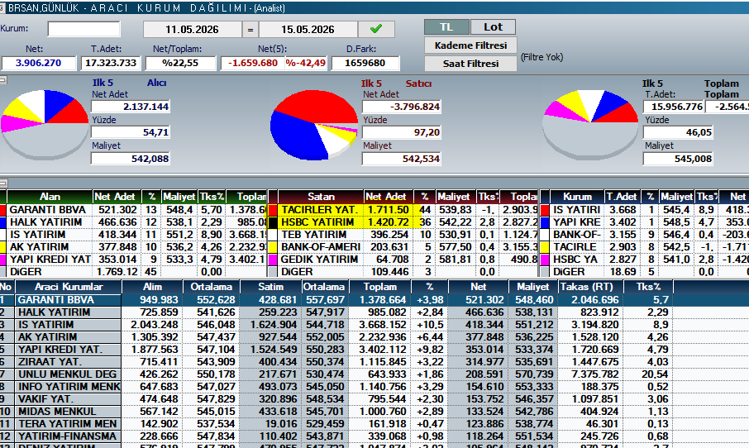
Task: Click Net/Toplam %22,55 field
Action: pyautogui.click(x=180, y=63)
